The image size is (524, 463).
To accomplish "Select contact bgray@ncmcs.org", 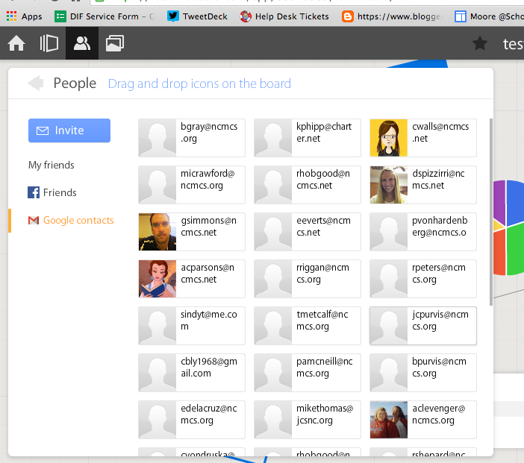I will (x=192, y=138).
